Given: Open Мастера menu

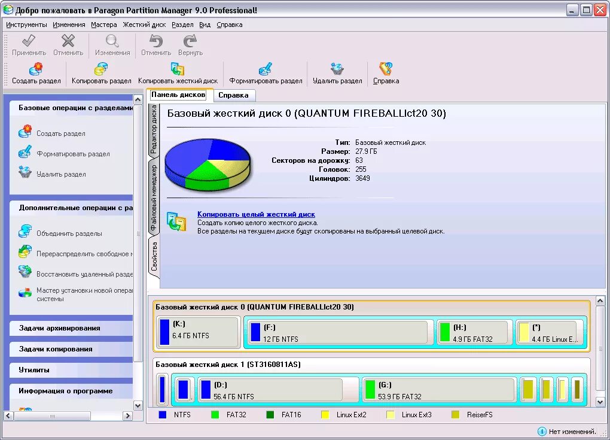Looking at the screenshot, I should (104, 25).
